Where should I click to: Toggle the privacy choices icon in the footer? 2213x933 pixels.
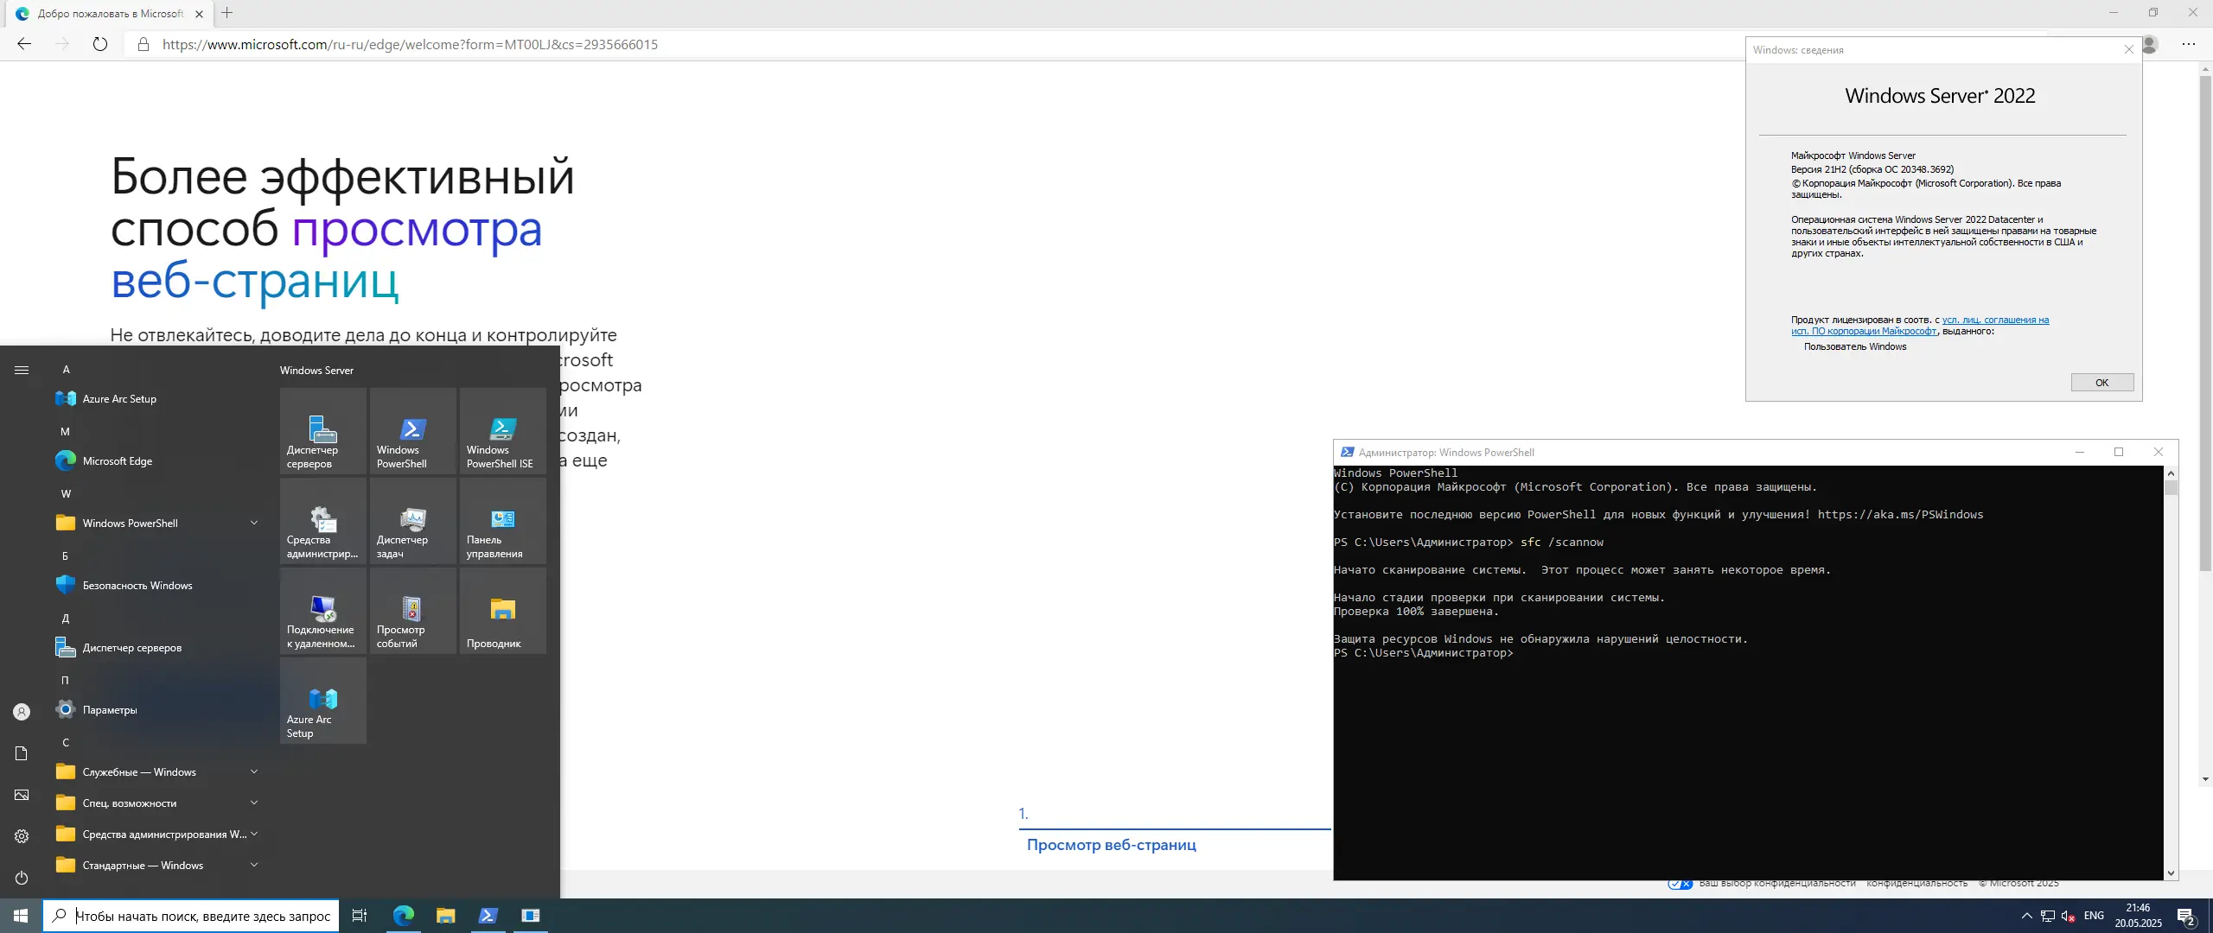tap(1680, 884)
